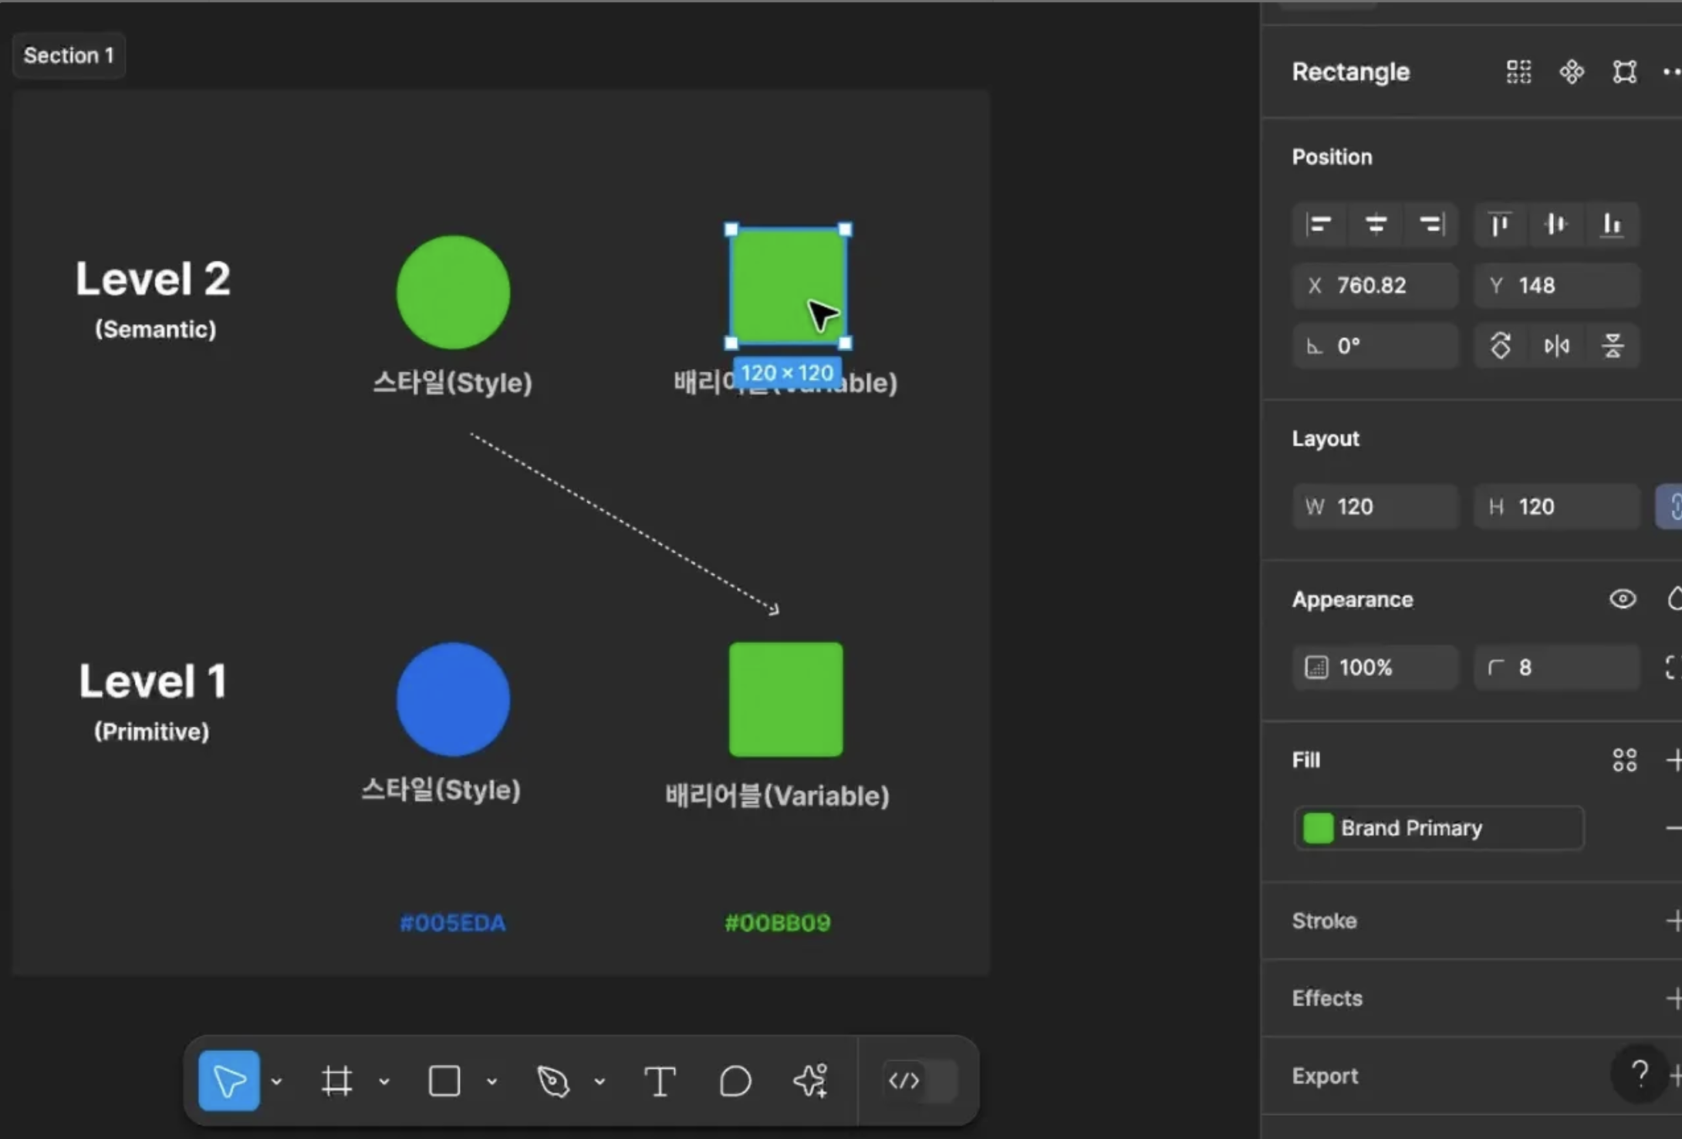Screen dimensions: 1682x1139
Task: Select the Pen tool
Action: 552,1080
